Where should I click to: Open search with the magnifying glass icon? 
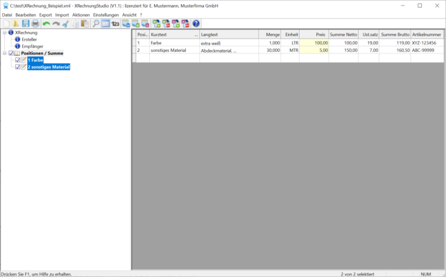coord(96,24)
